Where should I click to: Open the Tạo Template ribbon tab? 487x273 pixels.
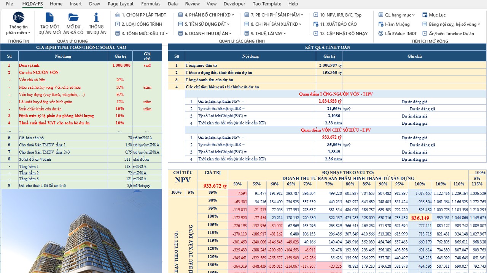[x=267, y=4]
